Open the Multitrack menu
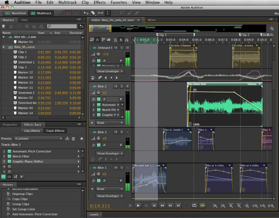Screen dimensions: 279x218 (x=67, y=3)
